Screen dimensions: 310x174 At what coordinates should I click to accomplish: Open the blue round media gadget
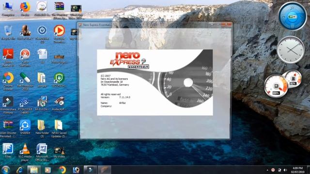tap(293, 16)
